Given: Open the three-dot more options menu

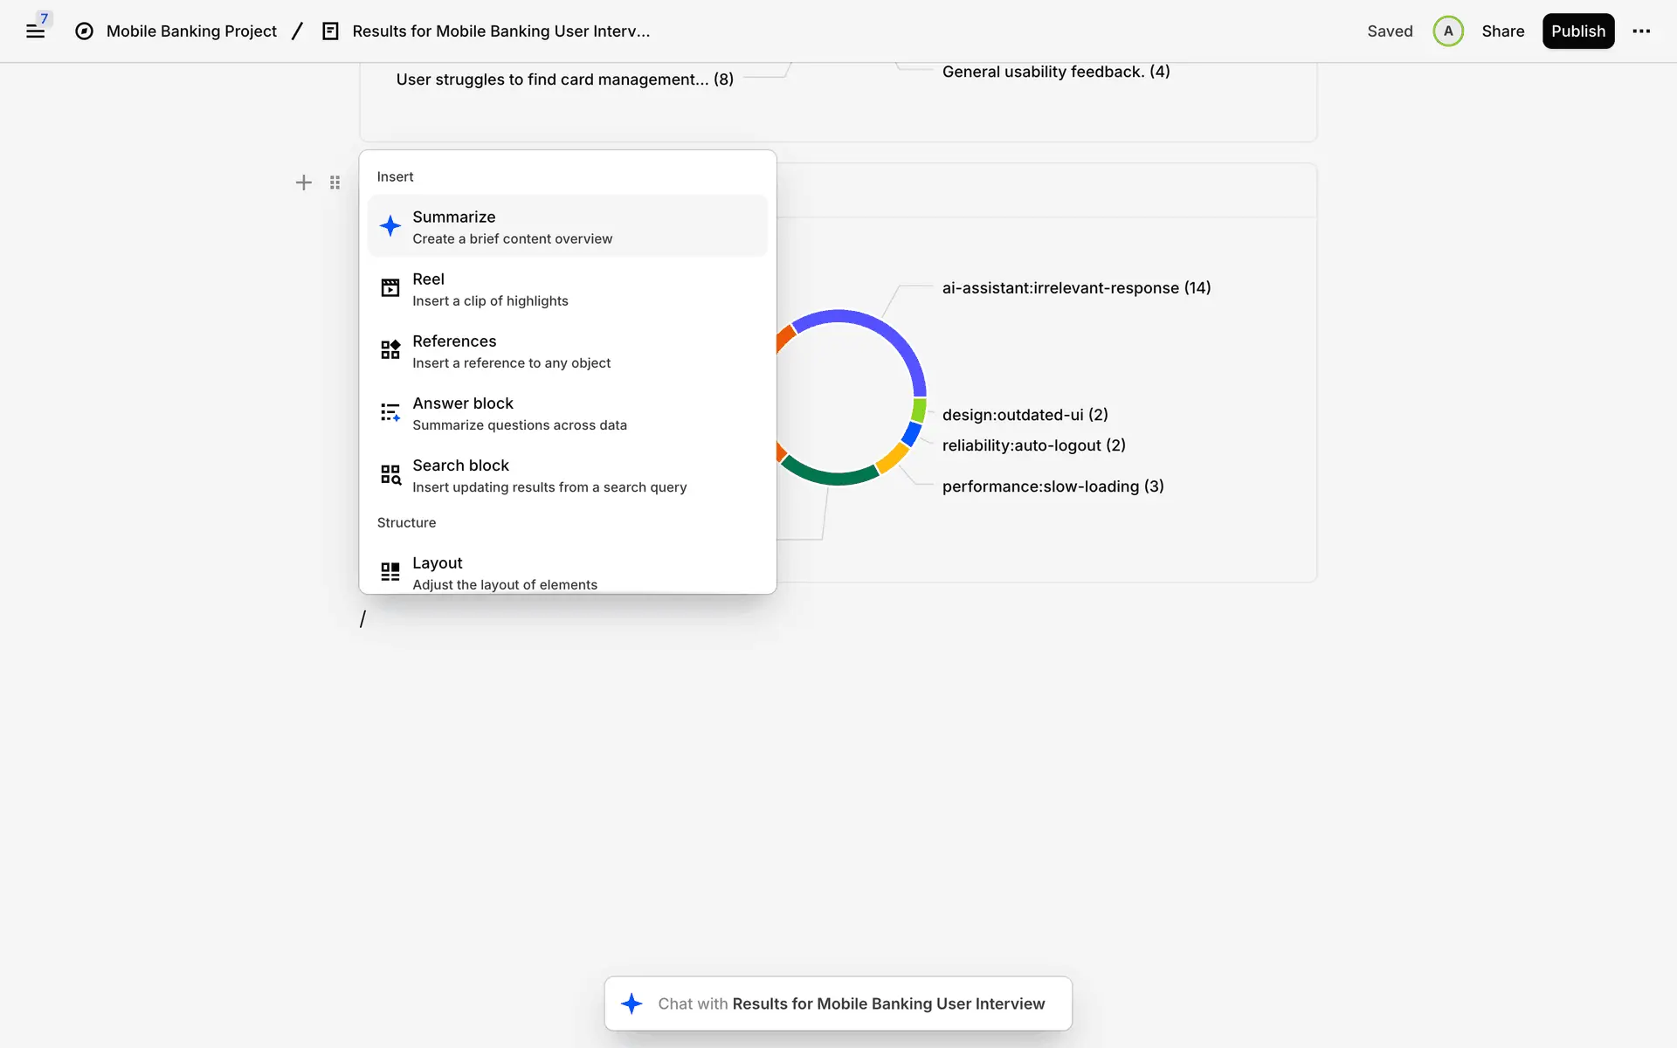Looking at the screenshot, I should [x=1641, y=31].
